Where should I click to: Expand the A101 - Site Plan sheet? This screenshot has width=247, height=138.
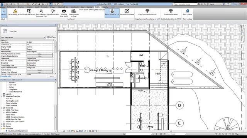tap(4, 112)
